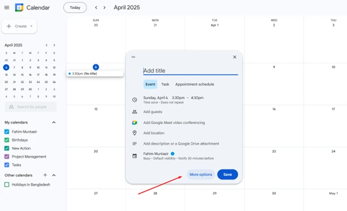Toggle New Action calendar checkbox
The height and width of the screenshot is (211, 347).
(x=7, y=148)
